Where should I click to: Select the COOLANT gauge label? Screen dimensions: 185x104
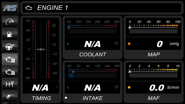pos(92,55)
